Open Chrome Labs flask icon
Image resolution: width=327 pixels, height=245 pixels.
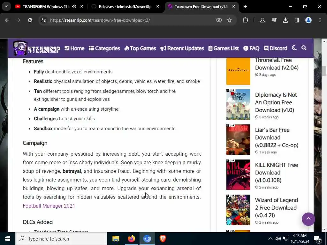(x=262, y=20)
